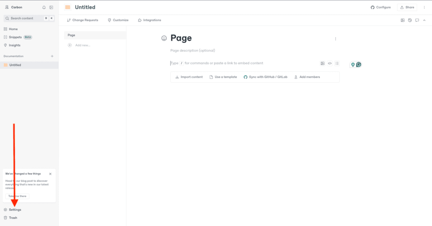This screenshot has height=226, width=432.
Task: Open the Page title options menu
Action: (335, 39)
